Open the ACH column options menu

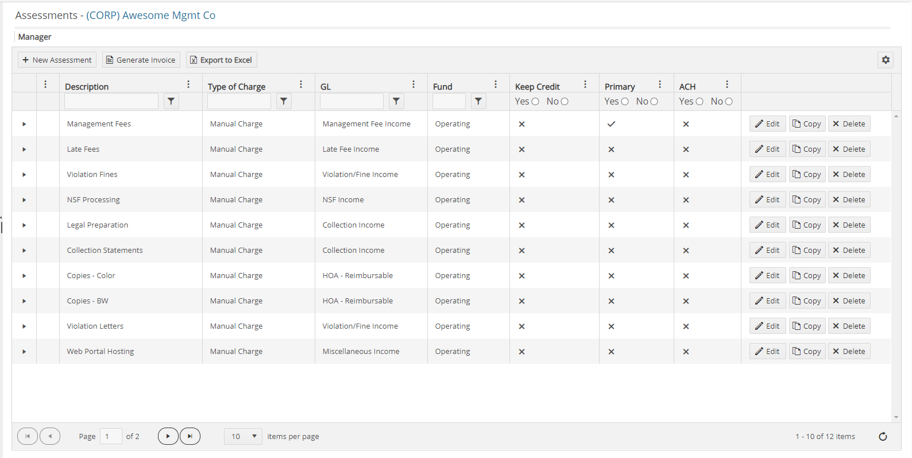727,84
